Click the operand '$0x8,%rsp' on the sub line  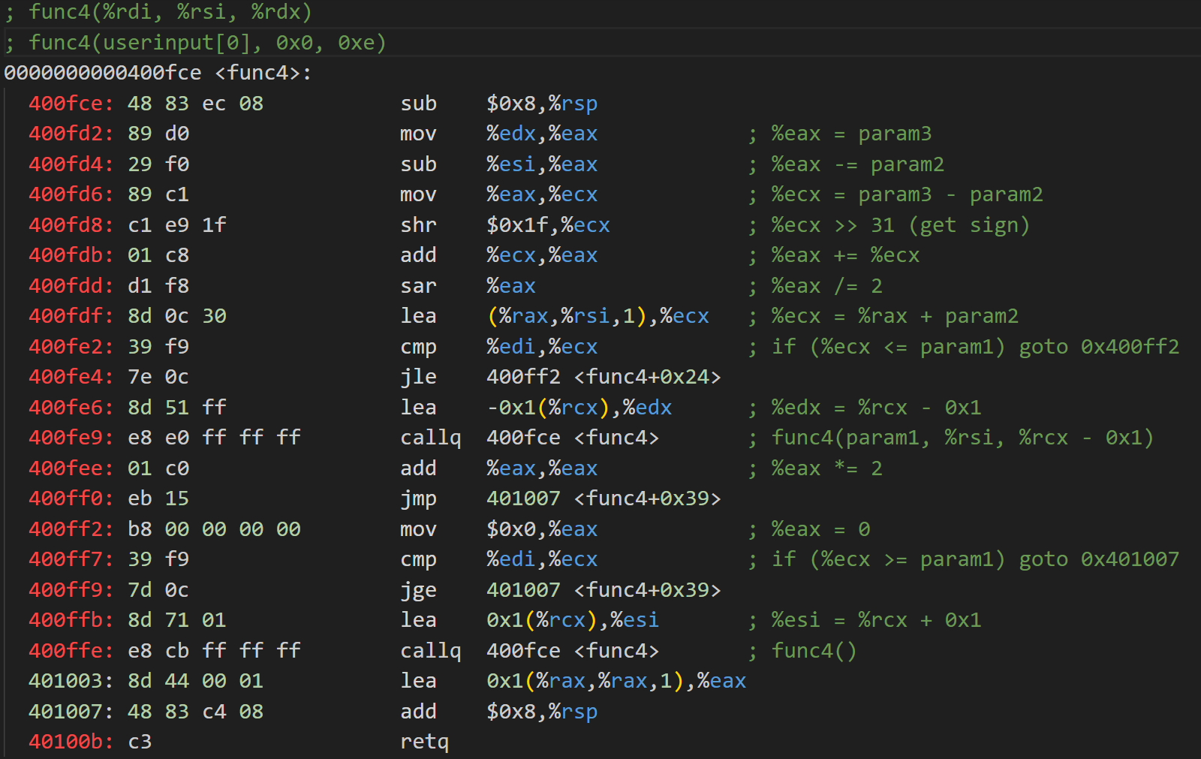point(542,104)
